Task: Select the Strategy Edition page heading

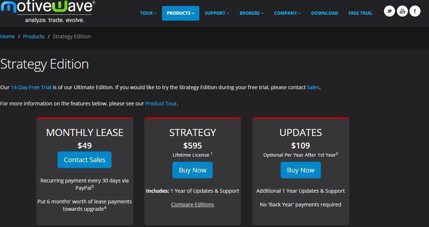Action: tap(44, 64)
